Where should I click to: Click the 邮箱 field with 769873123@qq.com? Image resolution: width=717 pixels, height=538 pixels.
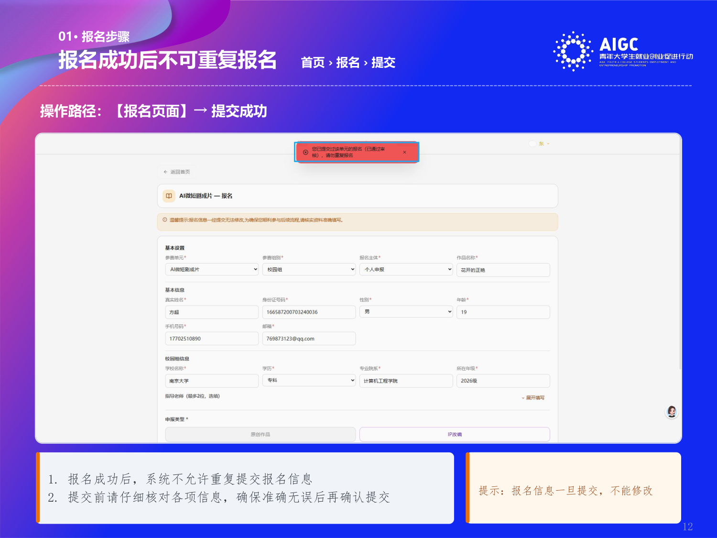[x=309, y=339]
